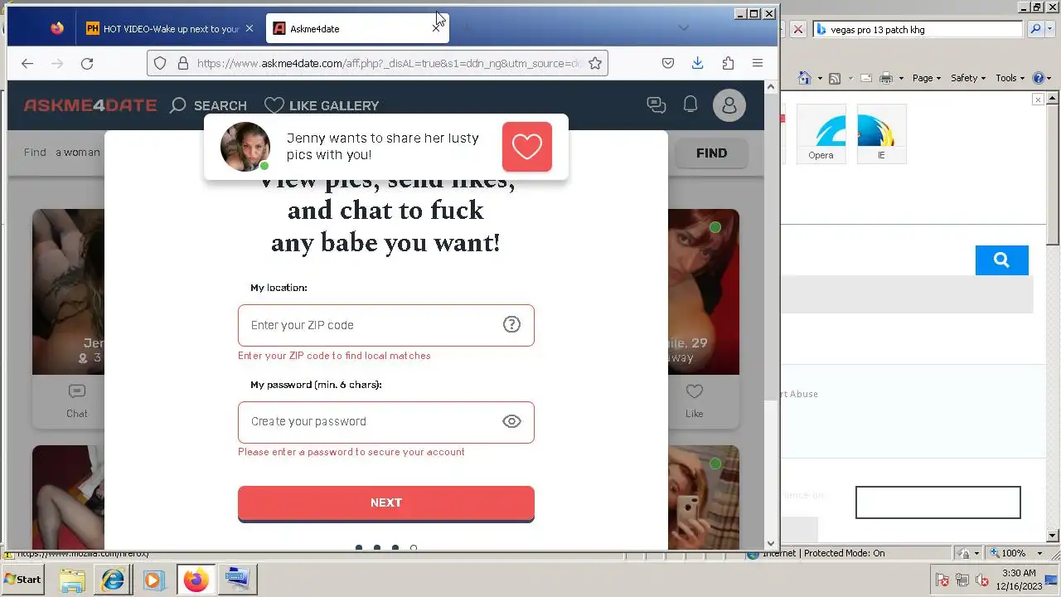Bookmark this page with star icon
Image resolution: width=1061 pixels, height=597 pixels.
pos(594,63)
